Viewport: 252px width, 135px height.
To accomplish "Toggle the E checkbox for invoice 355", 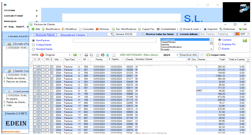I will click(x=52, y=76).
